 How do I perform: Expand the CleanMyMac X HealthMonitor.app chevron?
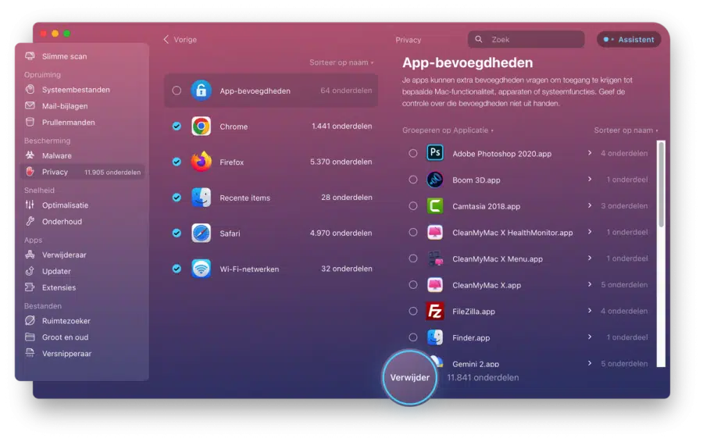point(590,232)
